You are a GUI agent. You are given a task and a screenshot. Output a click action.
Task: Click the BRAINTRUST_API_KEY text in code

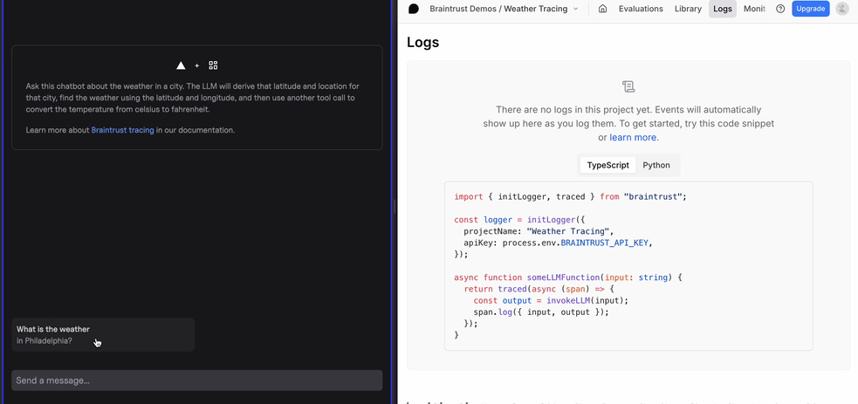(606, 243)
